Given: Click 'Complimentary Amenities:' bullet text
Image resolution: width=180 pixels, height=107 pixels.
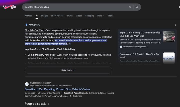Looking at the screenshot, I should [x=42, y=55].
